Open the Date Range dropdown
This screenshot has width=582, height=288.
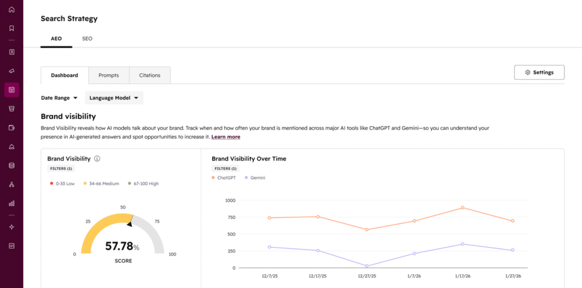59,98
